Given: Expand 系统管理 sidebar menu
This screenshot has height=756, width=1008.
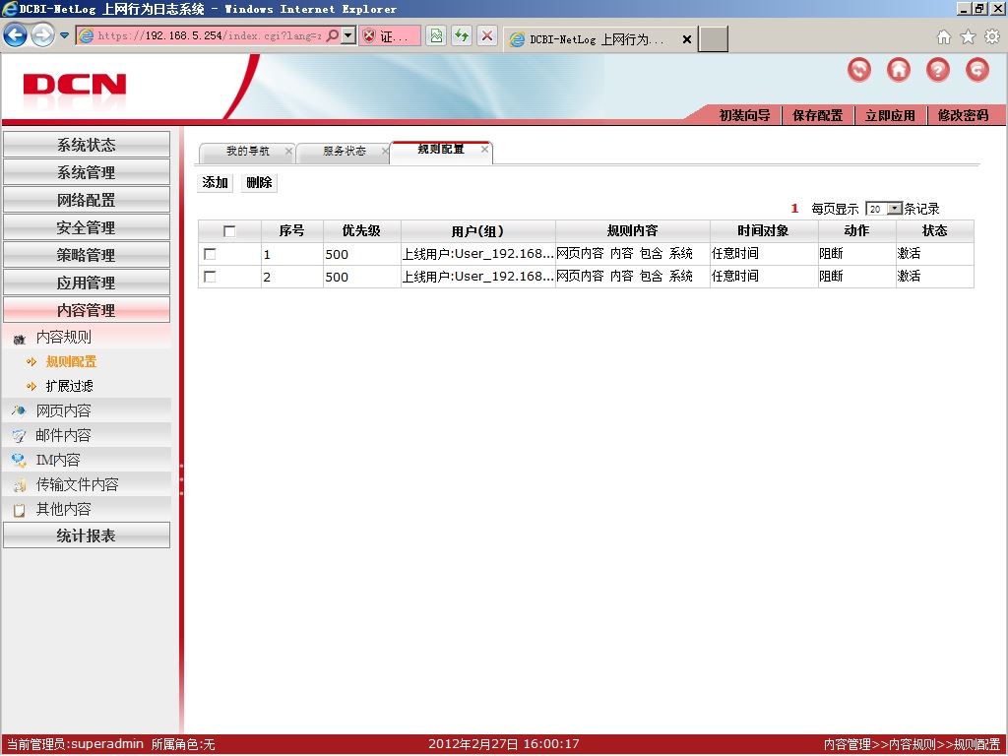Looking at the screenshot, I should (x=87, y=172).
